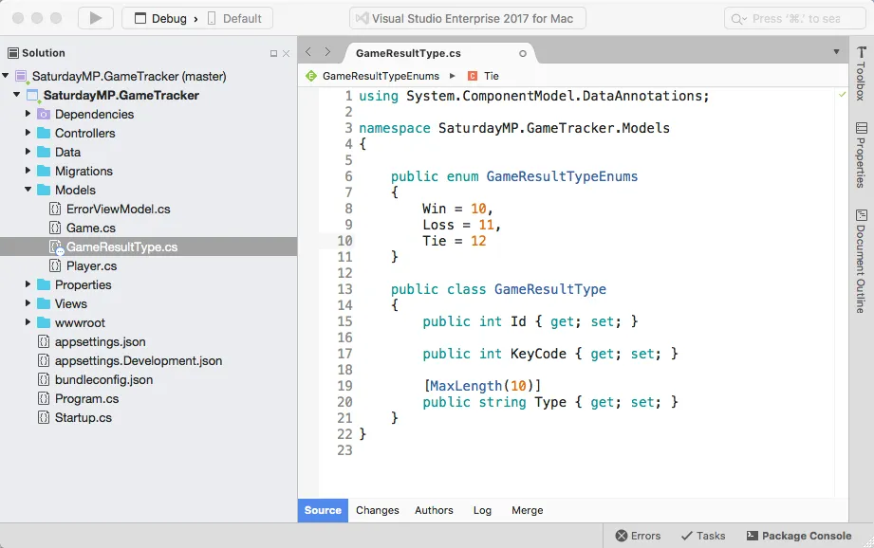Select the bundleconfig.json file
This screenshot has width=874, height=548.
103,379
